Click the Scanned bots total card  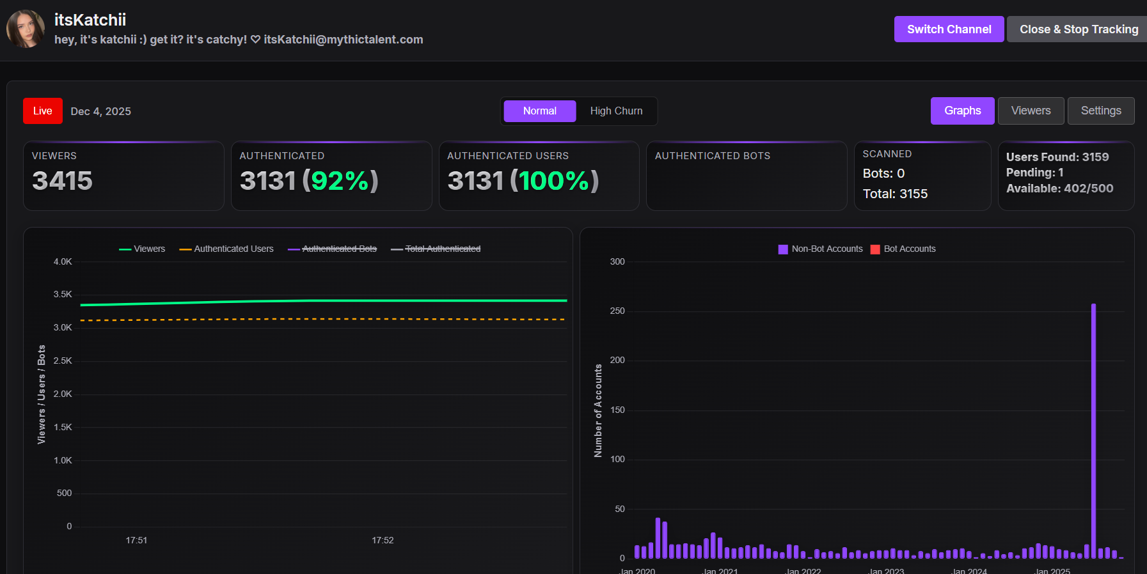click(922, 176)
